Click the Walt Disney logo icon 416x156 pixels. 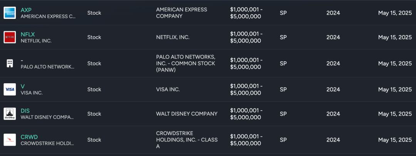10,114
